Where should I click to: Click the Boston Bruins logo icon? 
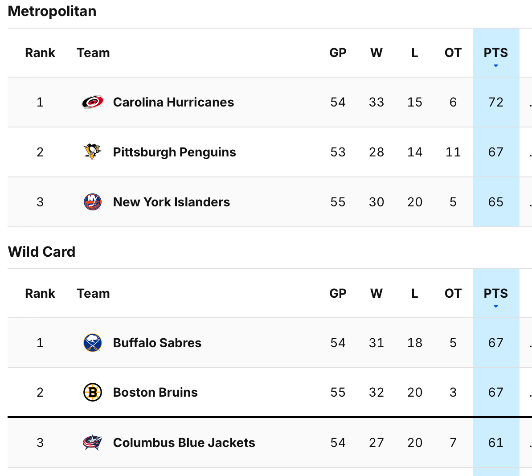click(93, 392)
